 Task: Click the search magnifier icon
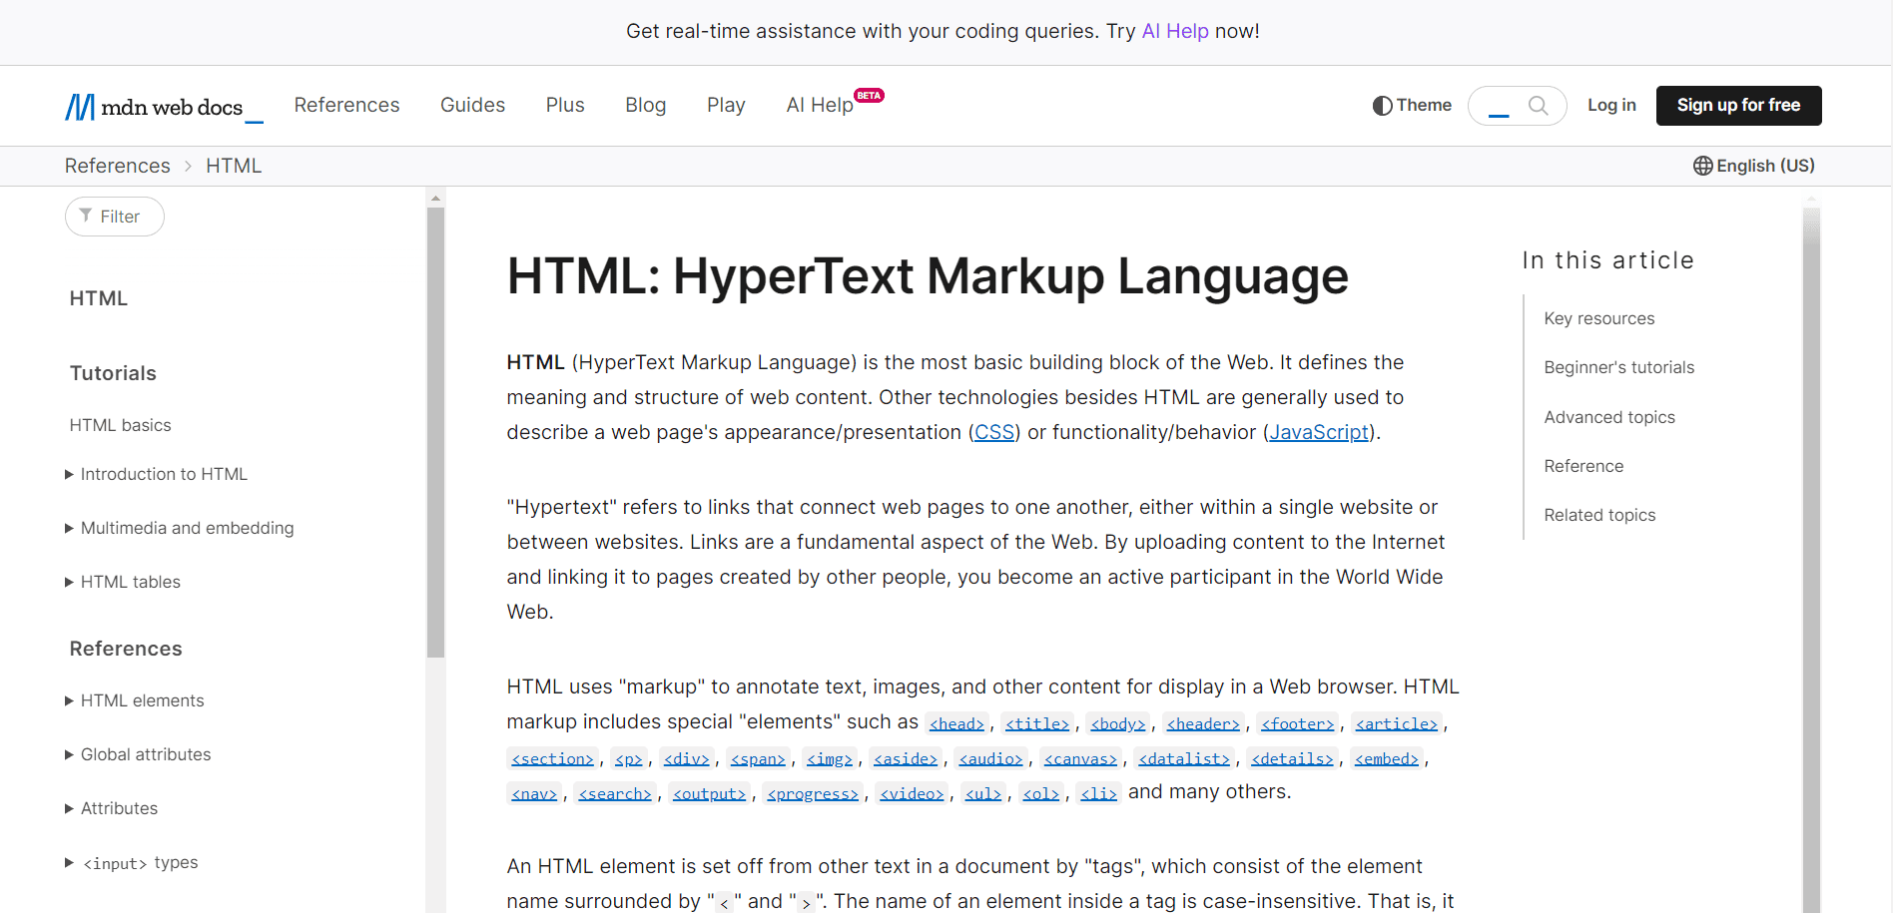coord(1538,106)
